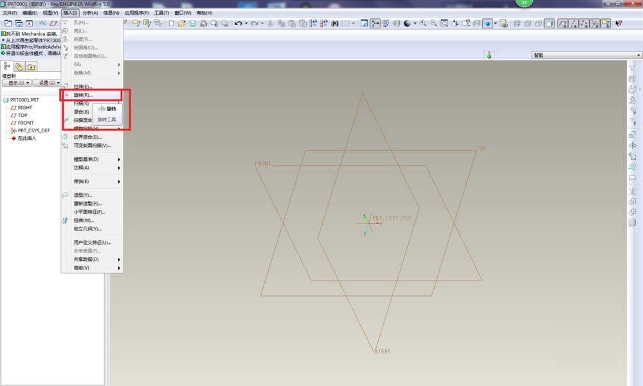Toggle datum planes display icon
643x386 pixels.
click(562, 24)
